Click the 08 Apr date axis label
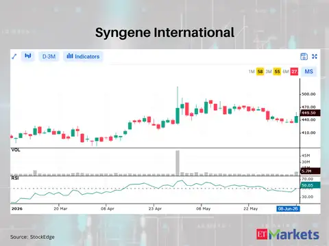 108,208
